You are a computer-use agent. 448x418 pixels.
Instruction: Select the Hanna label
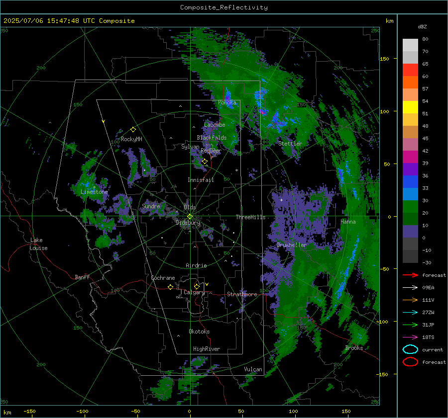click(x=348, y=222)
